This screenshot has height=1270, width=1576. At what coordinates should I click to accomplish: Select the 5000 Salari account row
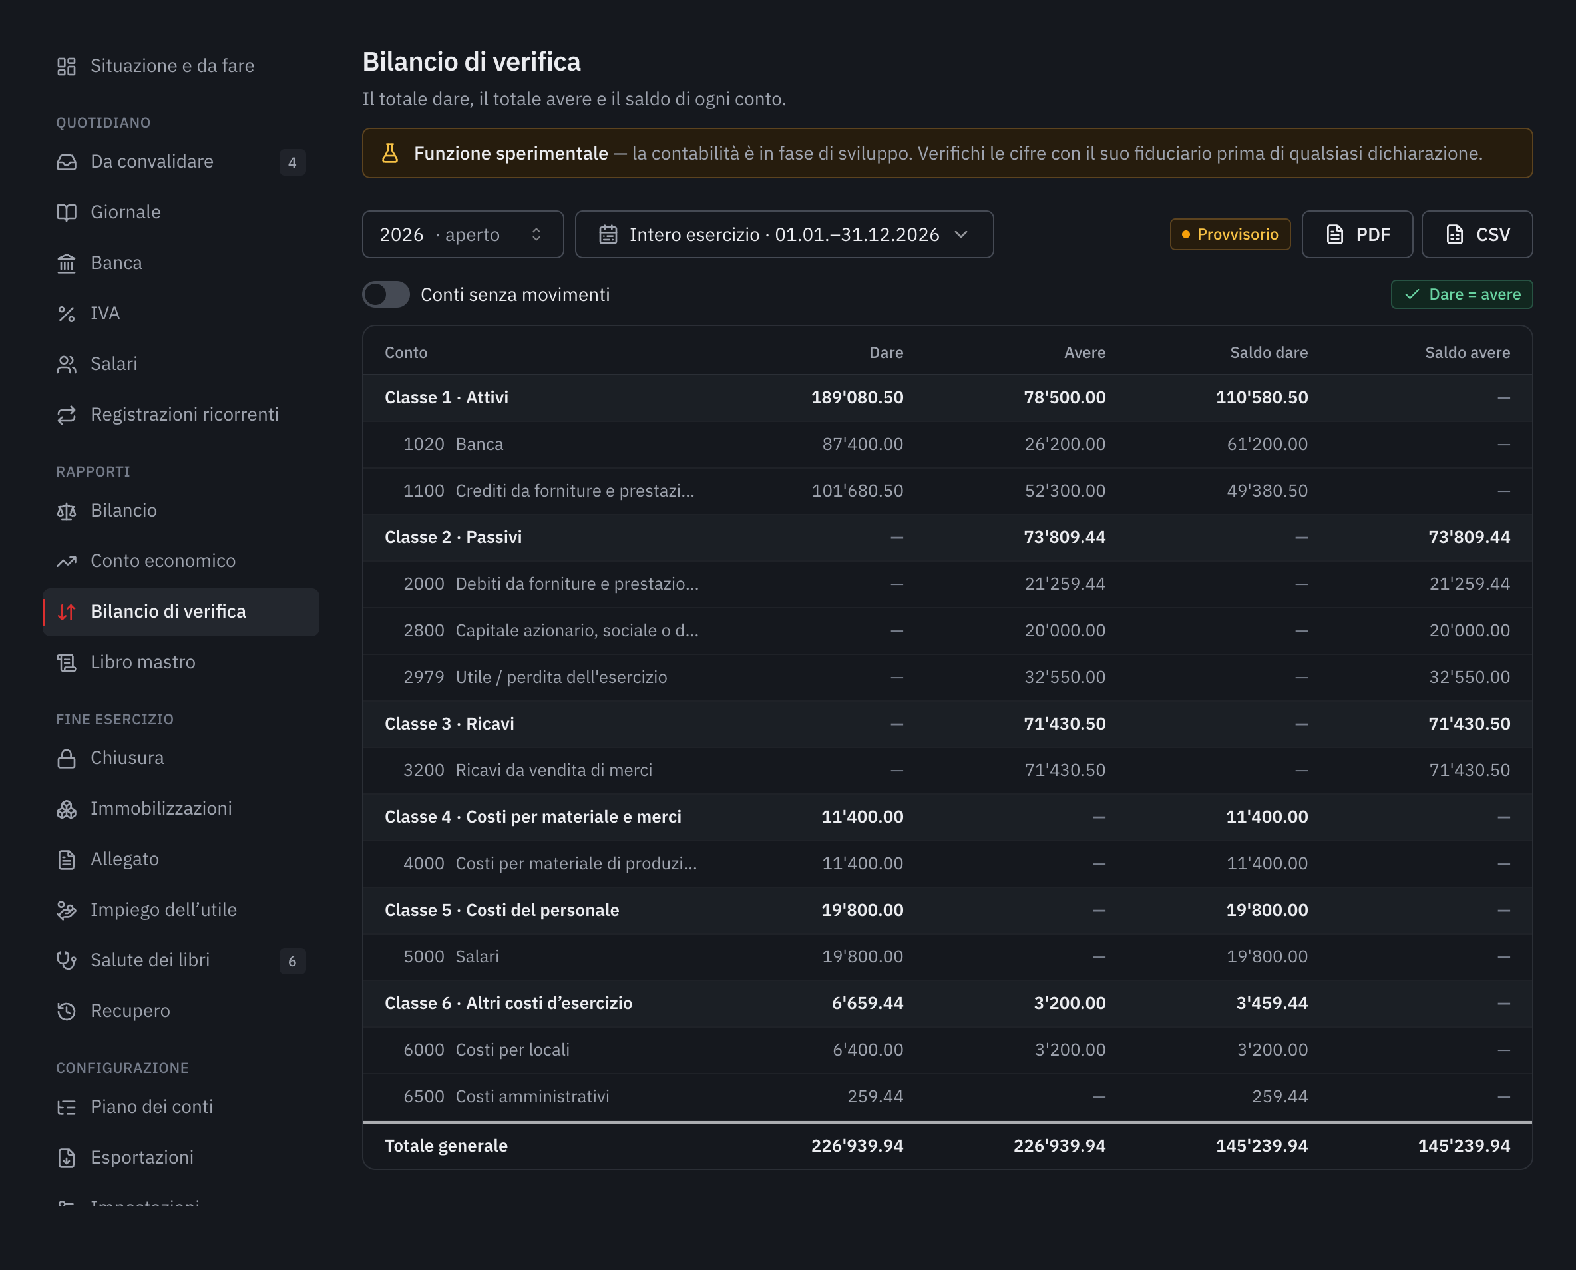coord(947,957)
